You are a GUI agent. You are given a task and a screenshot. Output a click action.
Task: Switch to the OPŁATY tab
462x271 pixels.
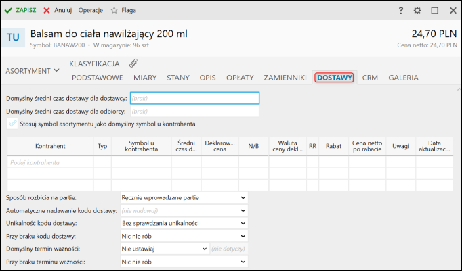pos(240,78)
